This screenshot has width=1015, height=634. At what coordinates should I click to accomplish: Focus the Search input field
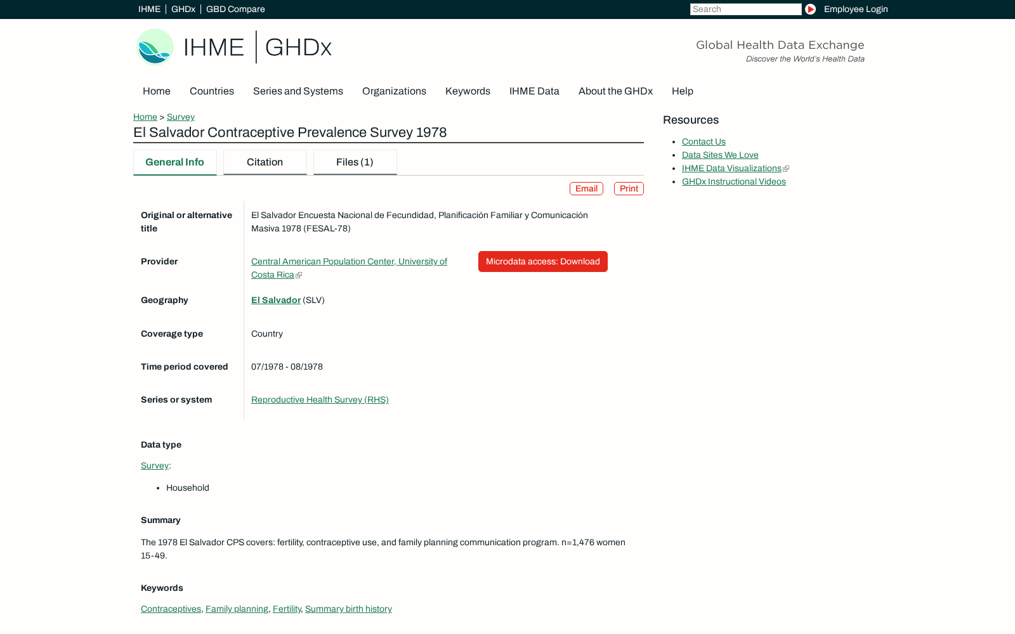click(x=745, y=9)
